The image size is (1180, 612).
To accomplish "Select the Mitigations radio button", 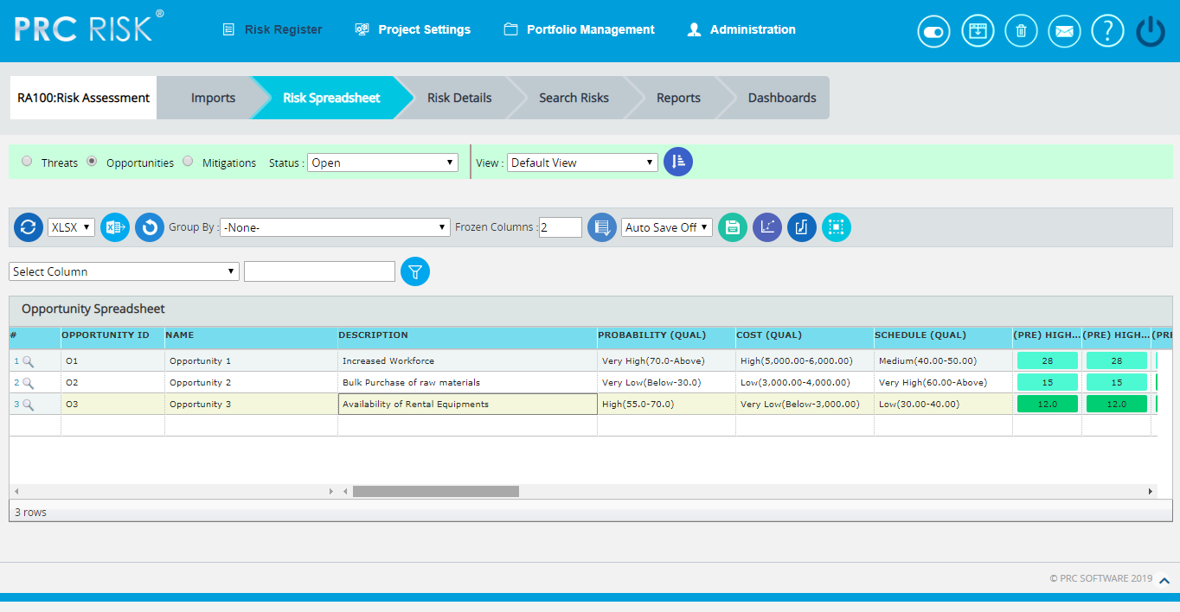I will tap(188, 161).
